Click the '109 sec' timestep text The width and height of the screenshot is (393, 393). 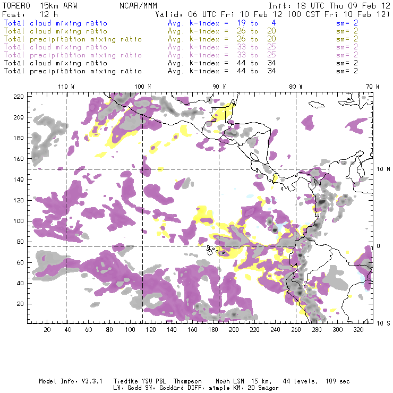point(338,381)
